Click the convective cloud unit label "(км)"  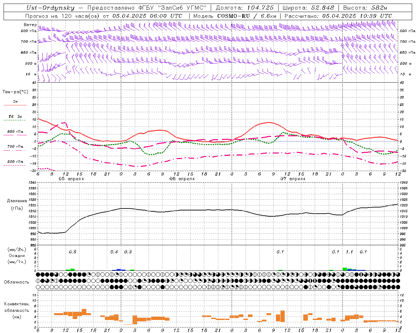[17, 316]
